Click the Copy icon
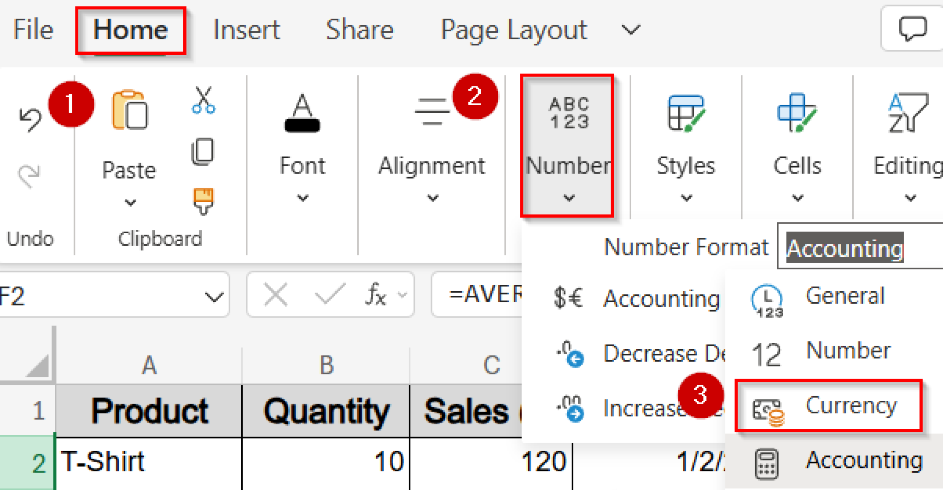 (203, 152)
